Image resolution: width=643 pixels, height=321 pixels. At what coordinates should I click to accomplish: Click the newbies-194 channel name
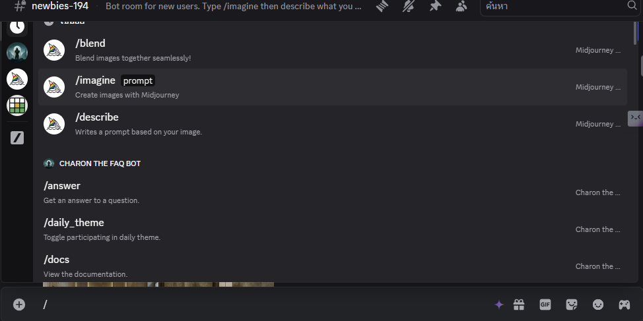click(x=60, y=6)
